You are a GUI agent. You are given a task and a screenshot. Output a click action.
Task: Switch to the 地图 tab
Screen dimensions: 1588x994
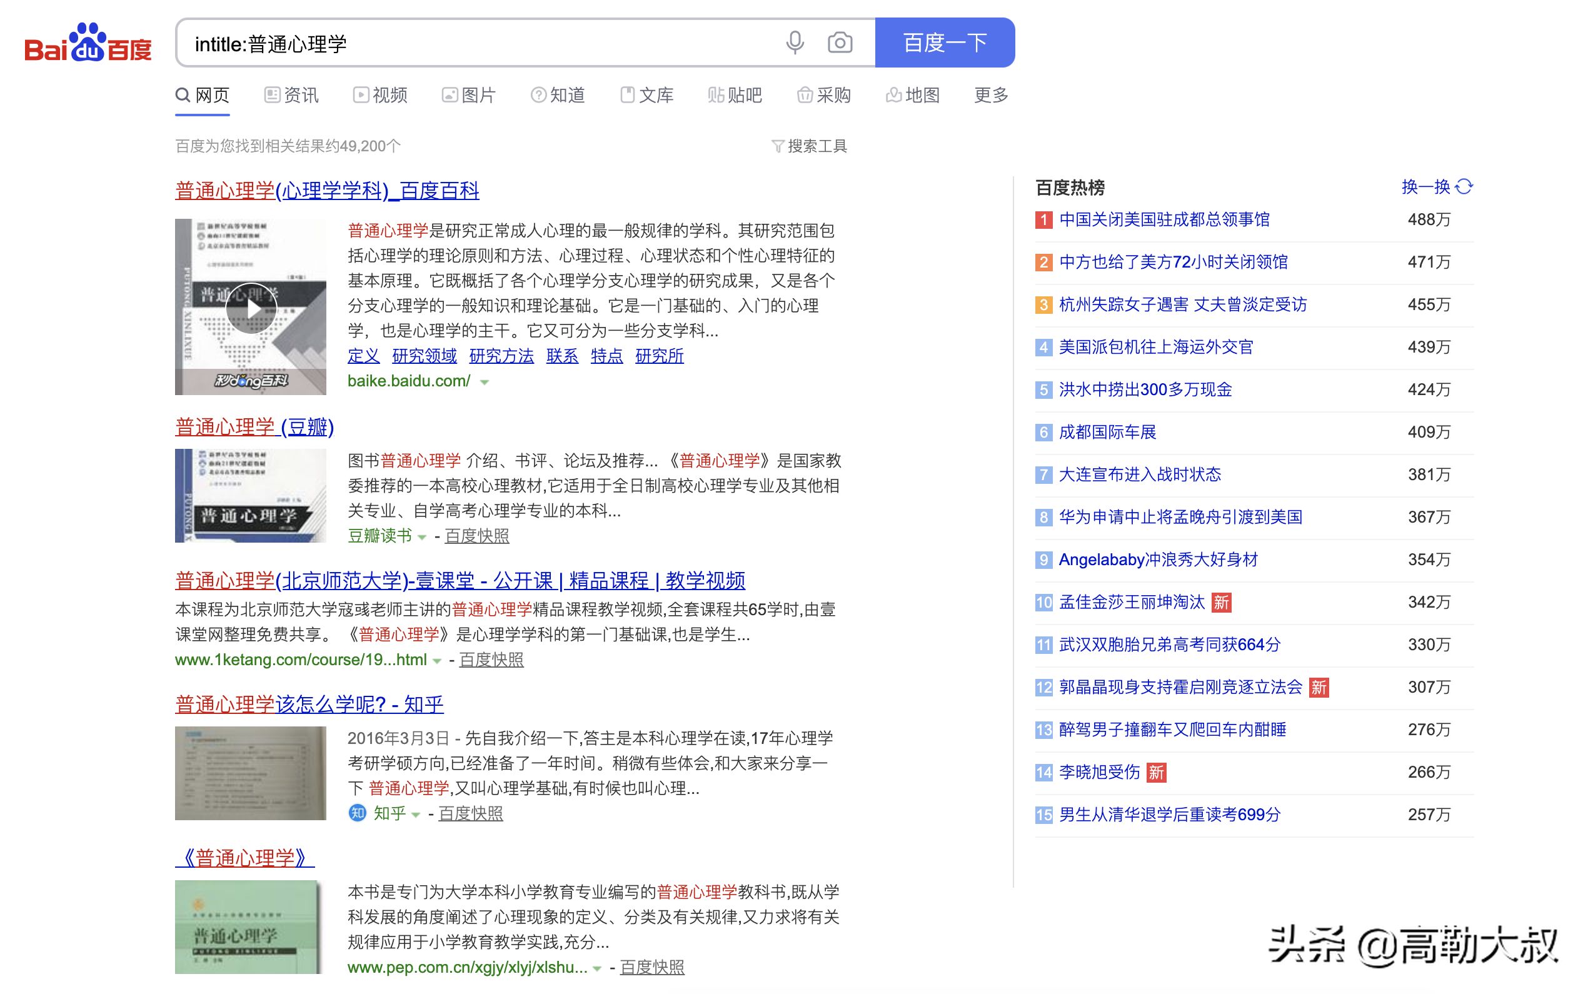tap(912, 95)
